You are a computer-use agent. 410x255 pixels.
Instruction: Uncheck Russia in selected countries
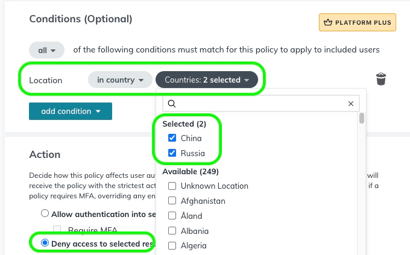tap(172, 153)
